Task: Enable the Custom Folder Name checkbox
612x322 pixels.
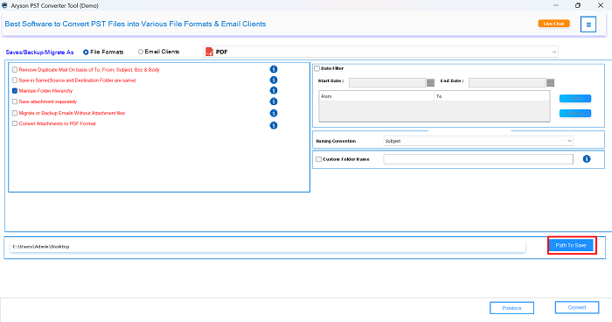Action: click(318, 159)
